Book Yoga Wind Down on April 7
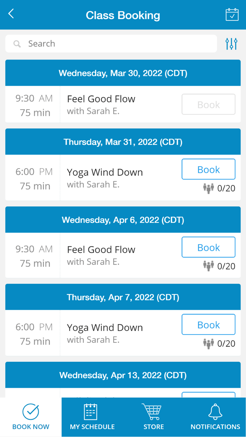This screenshot has height=437, width=246. (x=208, y=324)
